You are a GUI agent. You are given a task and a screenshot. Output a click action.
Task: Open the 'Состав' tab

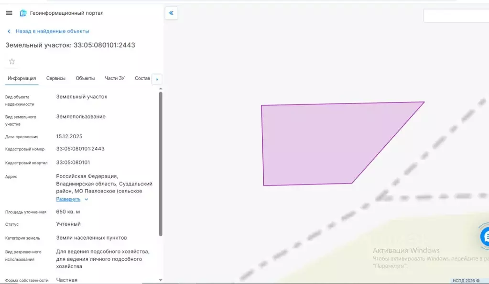pyautogui.click(x=142, y=78)
